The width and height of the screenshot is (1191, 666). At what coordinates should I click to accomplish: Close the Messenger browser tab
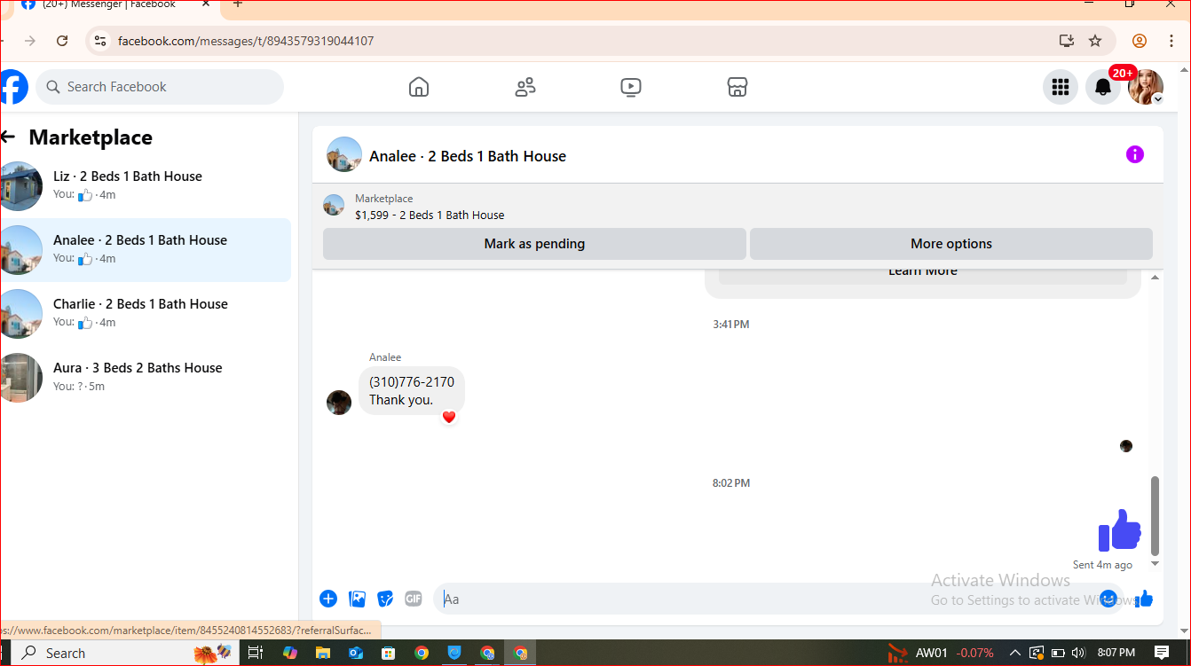205,4
